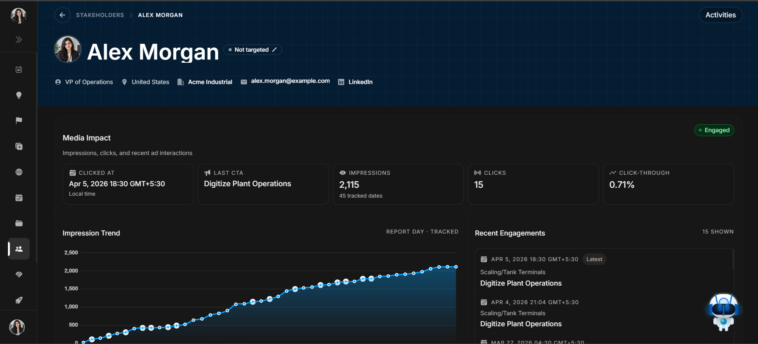This screenshot has width=758, height=344.
Task: Open the rocket icon in the sidebar
Action: point(19,300)
